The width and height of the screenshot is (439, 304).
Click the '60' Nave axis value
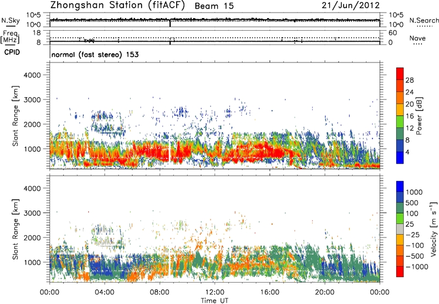tap(392, 33)
